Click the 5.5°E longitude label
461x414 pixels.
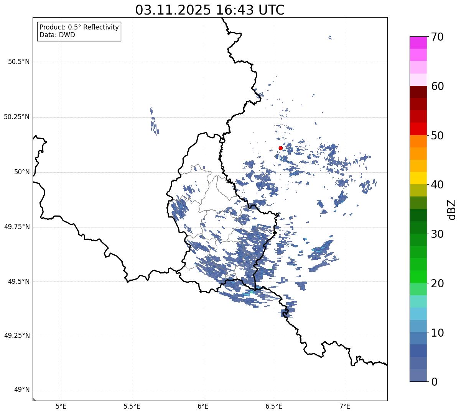132,406
